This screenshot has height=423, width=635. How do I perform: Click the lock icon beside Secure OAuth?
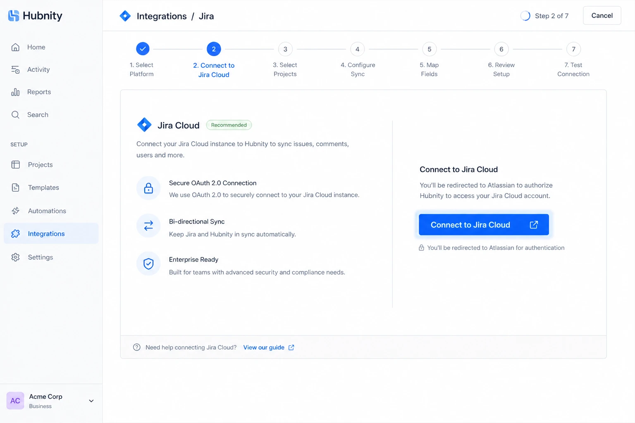(148, 188)
